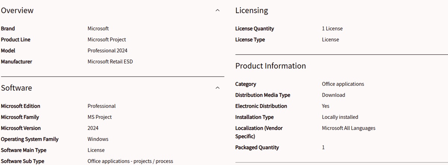This screenshot has width=448, height=165.
Task: Click the Software Sub Type label
Action: tap(22, 161)
